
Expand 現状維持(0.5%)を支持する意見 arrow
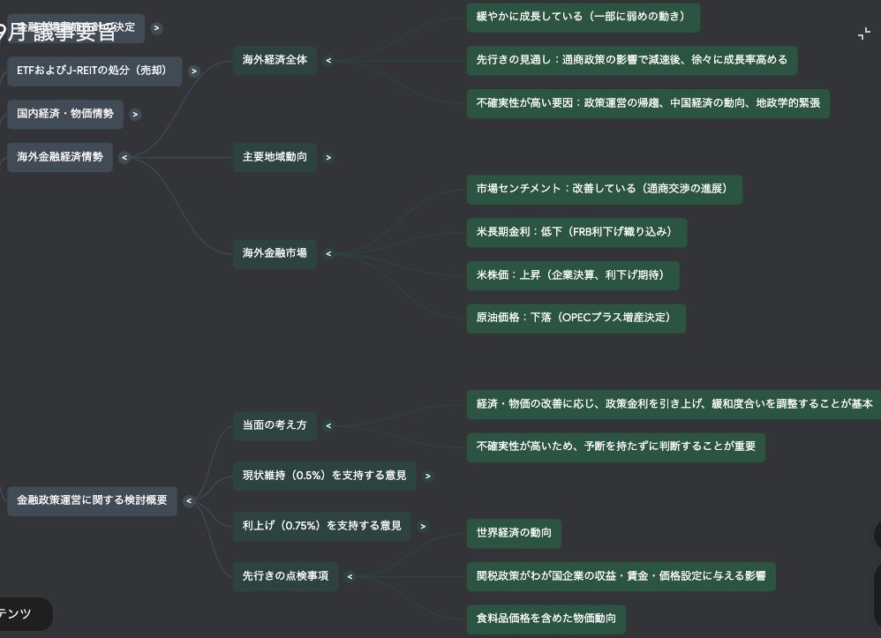pos(427,477)
